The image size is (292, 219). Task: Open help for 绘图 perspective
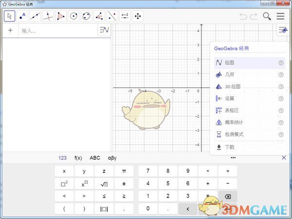tap(281, 63)
